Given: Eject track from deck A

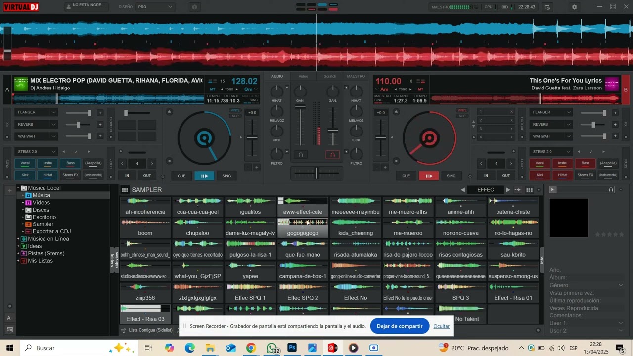Looking at the screenshot, I should coord(169,112).
